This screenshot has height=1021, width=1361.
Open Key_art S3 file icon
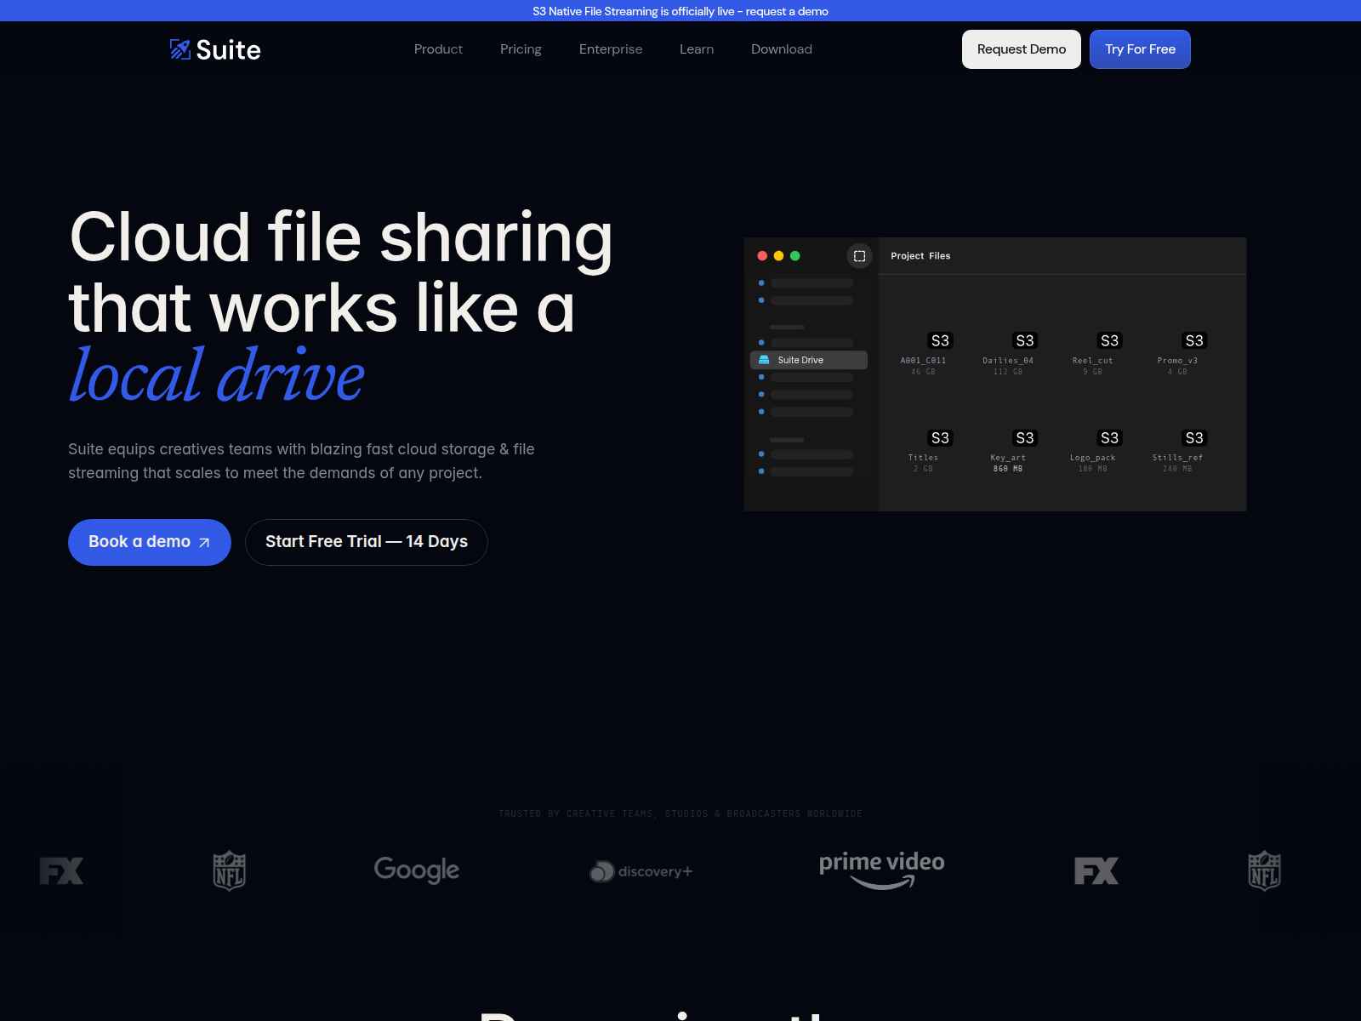pyautogui.click(x=1025, y=438)
